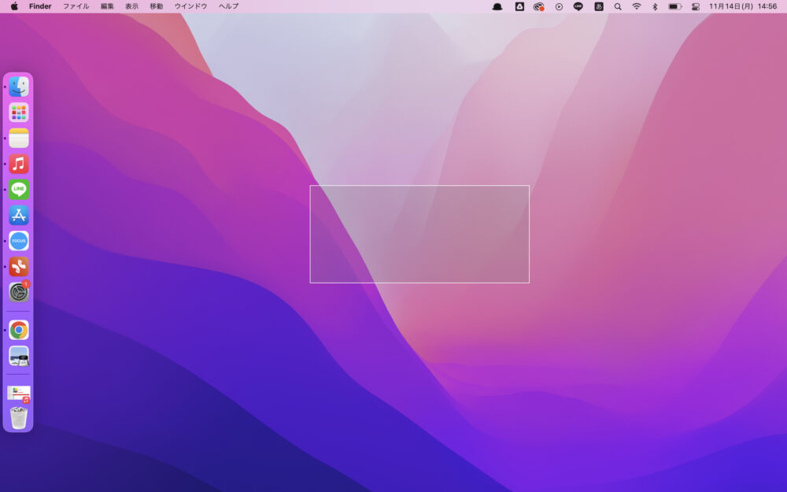Open the 表示 menu
Viewport: 787px width, 492px height.
pyautogui.click(x=131, y=6)
